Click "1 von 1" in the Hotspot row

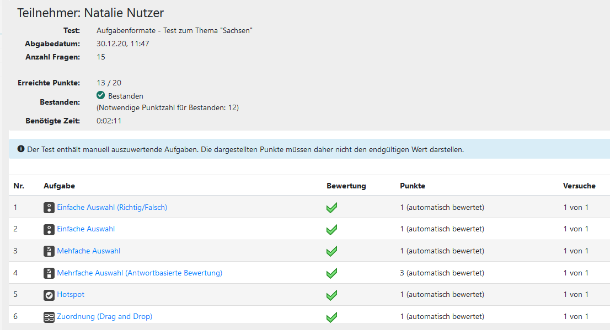click(x=576, y=295)
